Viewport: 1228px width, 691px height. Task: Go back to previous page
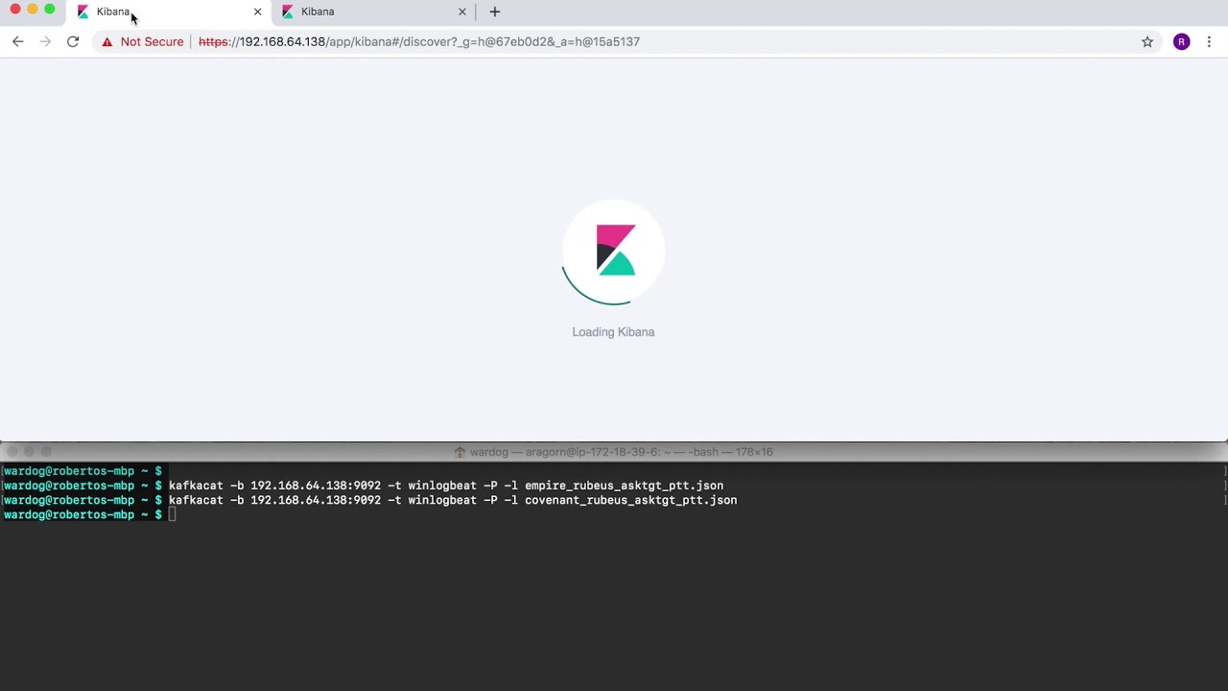tap(17, 41)
